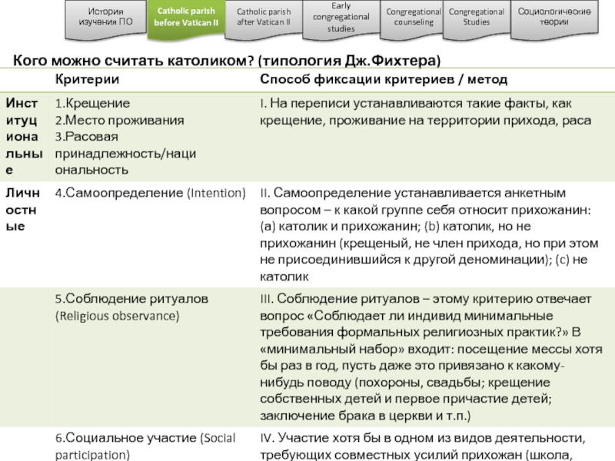The image size is (615, 461).
Task: Open the "Congregational counseling" tab
Action: (414, 18)
